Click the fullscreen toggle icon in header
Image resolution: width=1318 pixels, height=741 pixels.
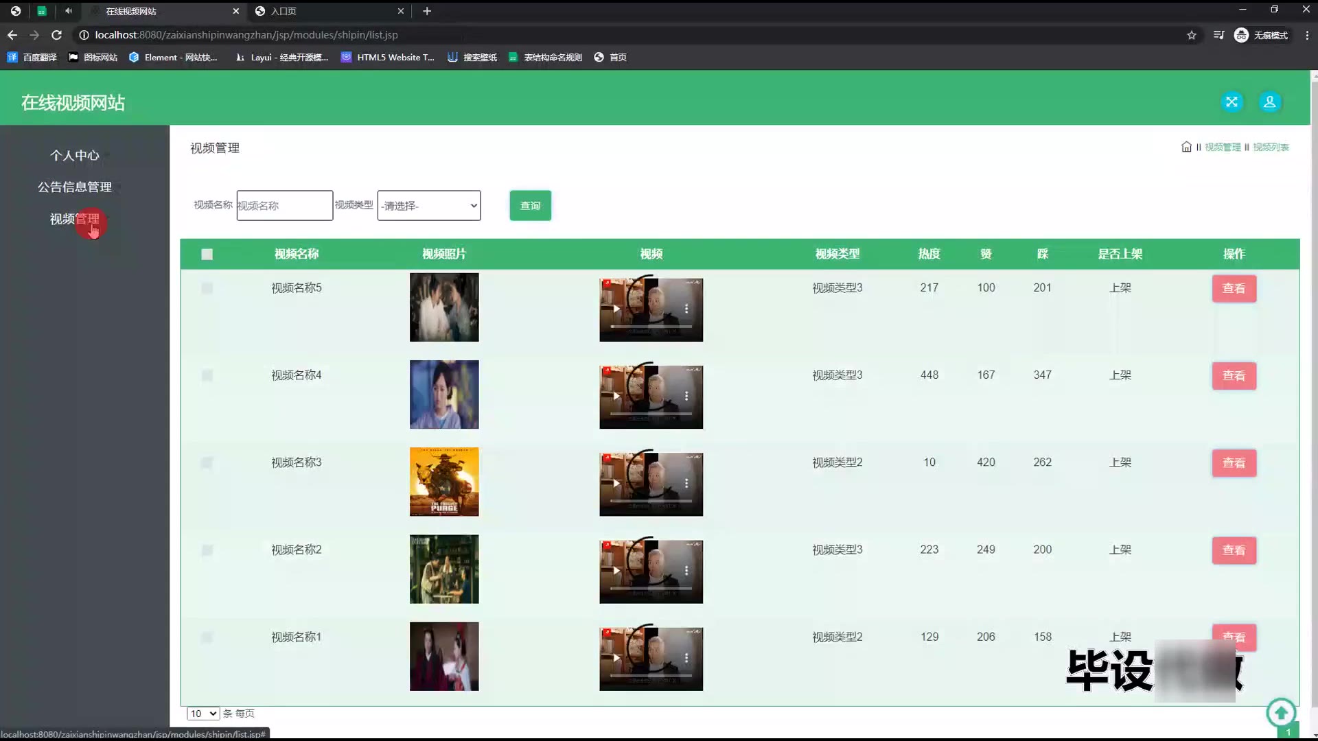[x=1232, y=102]
